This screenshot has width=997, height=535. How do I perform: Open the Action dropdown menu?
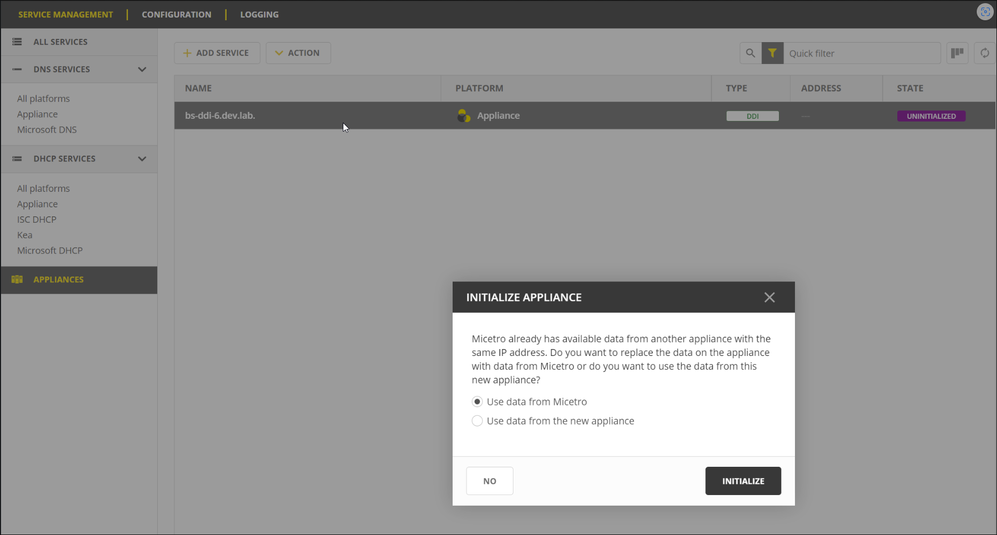click(298, 53)
